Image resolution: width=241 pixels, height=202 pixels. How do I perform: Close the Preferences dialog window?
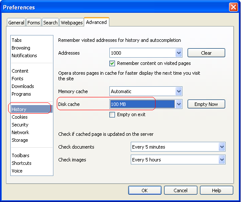coord(233,7)
